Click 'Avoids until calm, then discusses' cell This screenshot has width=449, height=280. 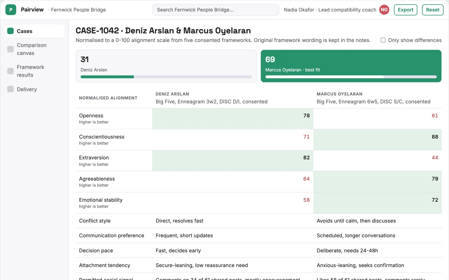(356, 221)
